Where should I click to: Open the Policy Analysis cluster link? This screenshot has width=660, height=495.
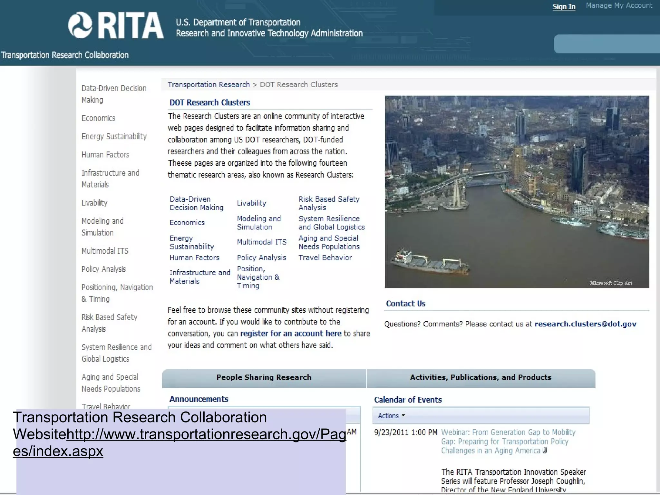[261, 258]
